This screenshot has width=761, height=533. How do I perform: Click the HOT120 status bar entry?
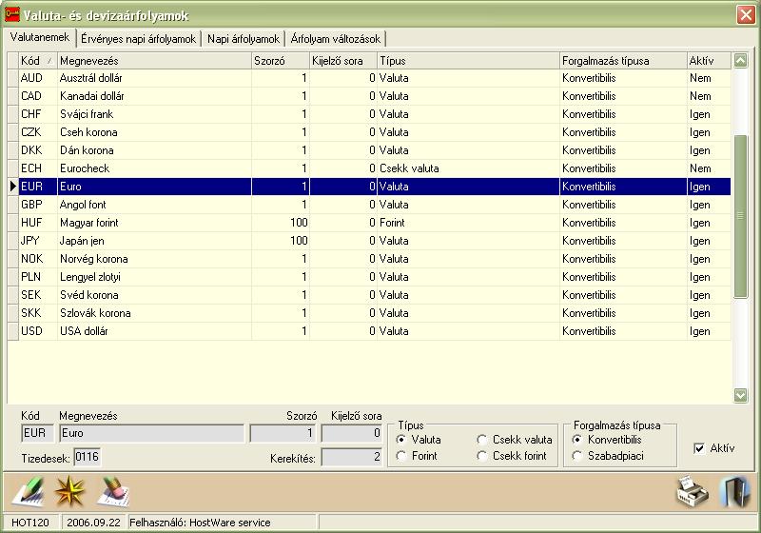tap(30, 523)
